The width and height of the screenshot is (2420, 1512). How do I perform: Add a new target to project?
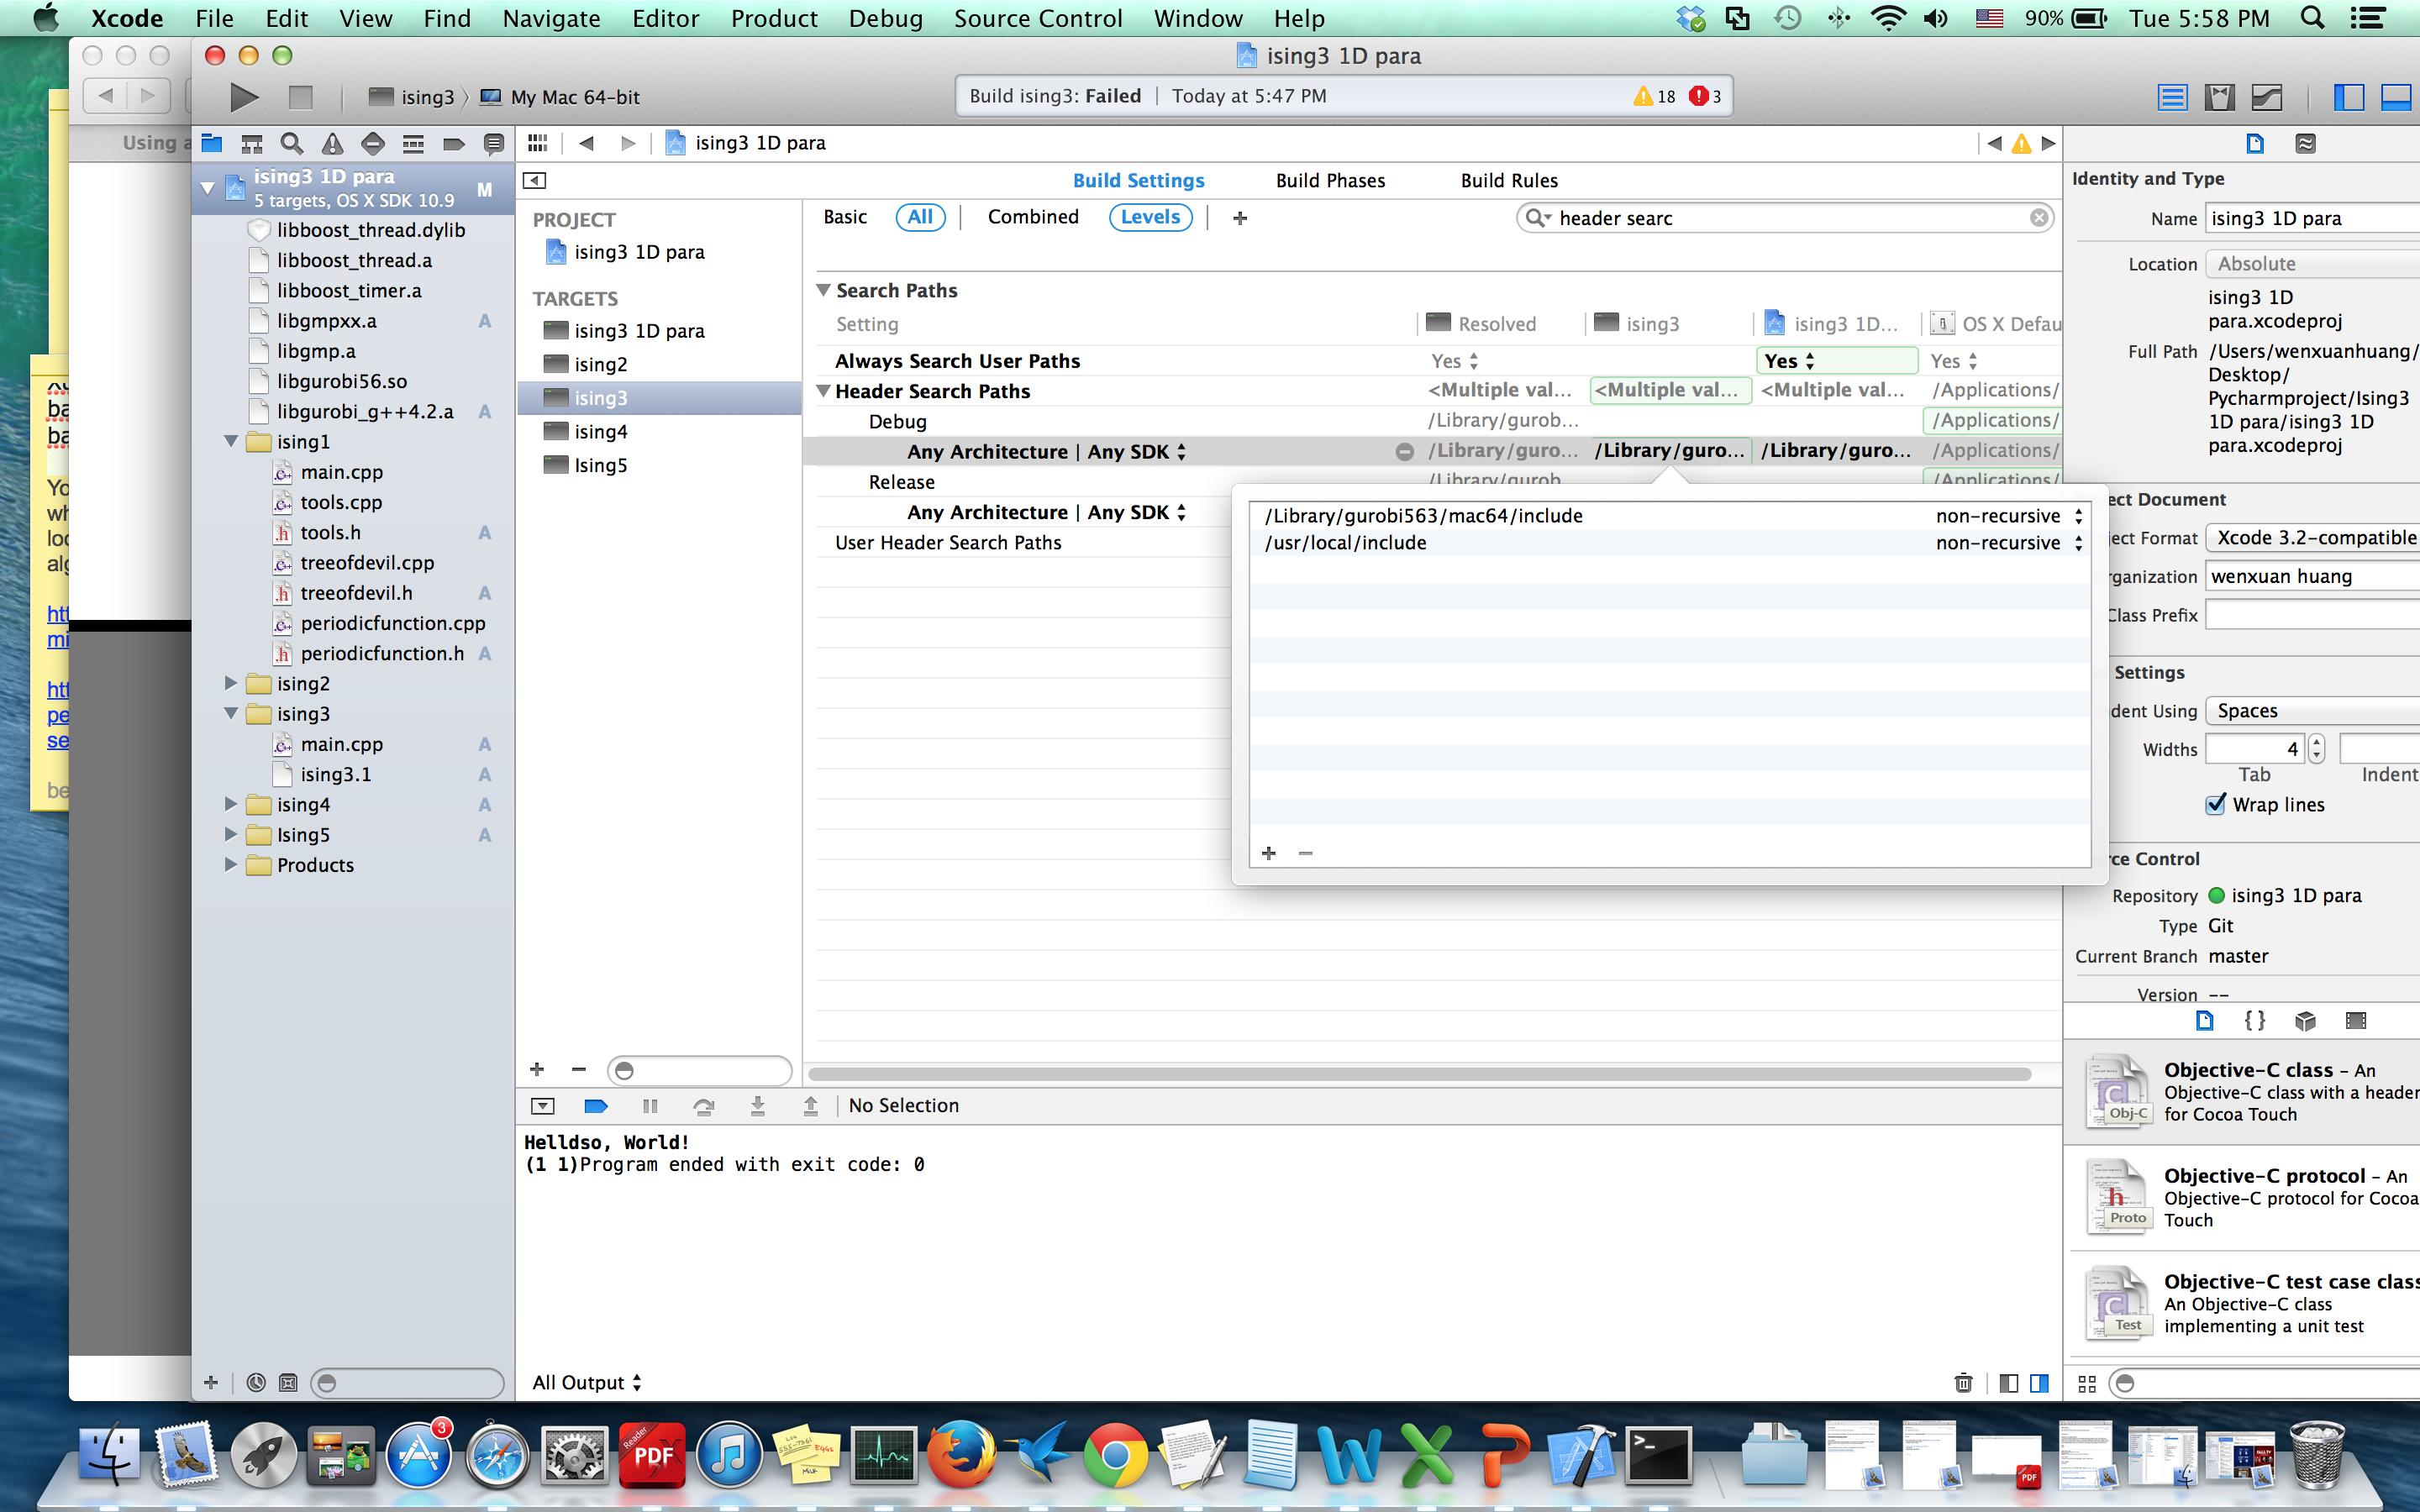pyautogui.click(x=537, y=1069)
